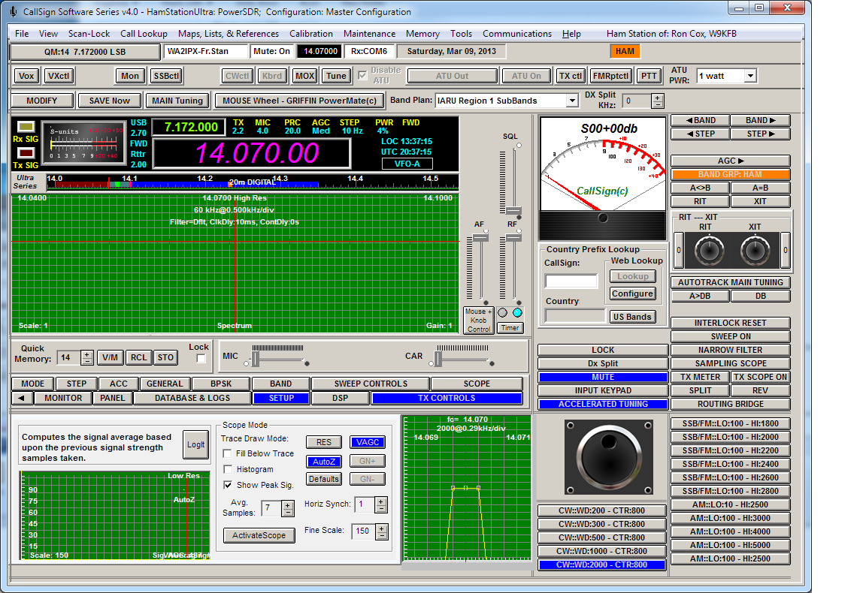This screenshot has width=866, height=593.
Task: Toggle the Lock checkbox by Quick Memory
Action: [x=201, y=359]
